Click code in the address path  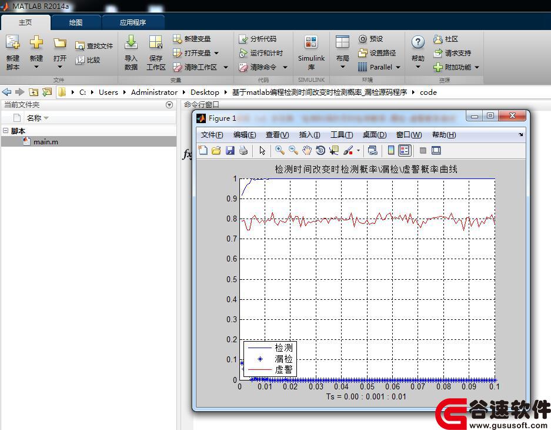(x=428, y=92)
